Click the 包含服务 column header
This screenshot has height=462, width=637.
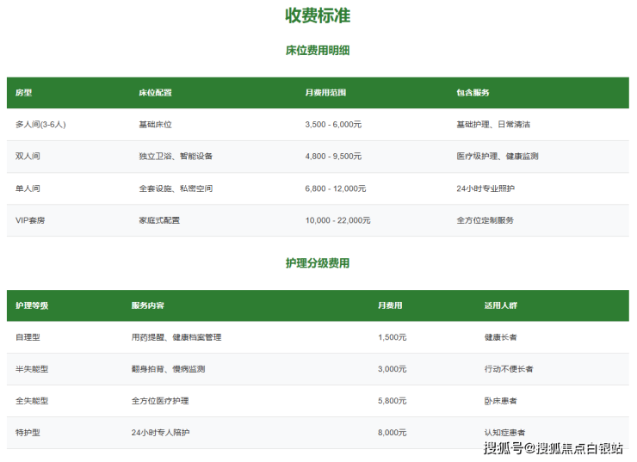(x=473, y=93)
